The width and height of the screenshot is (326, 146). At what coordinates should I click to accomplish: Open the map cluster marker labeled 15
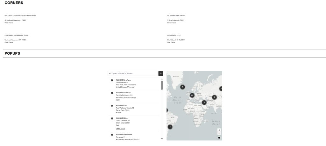[204, 102]
